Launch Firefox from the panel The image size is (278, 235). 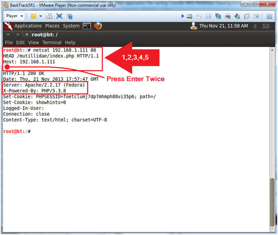[x=98, y=26]
